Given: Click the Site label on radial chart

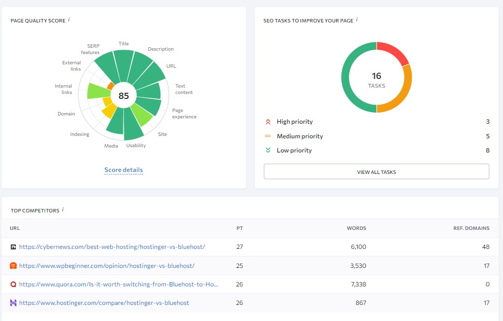Looking at the screenshot, I should [162, 134].
